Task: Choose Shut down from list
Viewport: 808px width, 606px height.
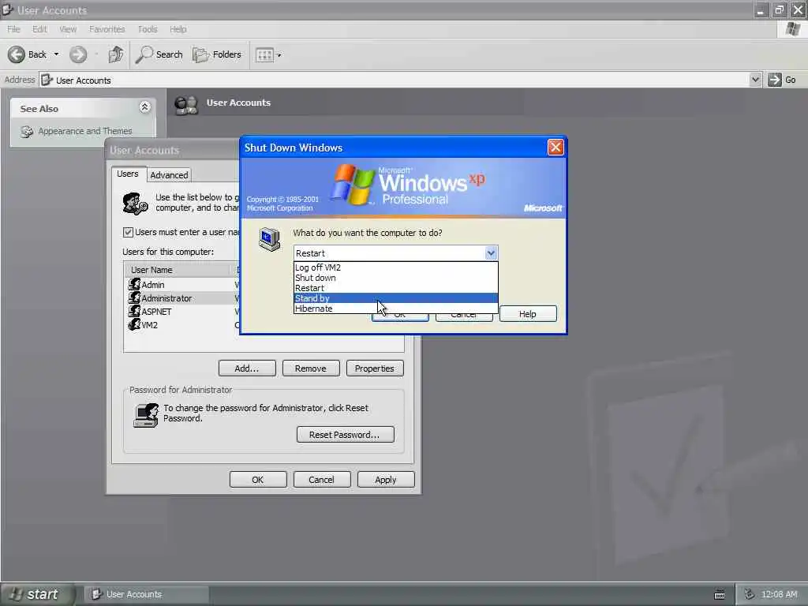Action: pyautogui.click(x=396, y=278)
